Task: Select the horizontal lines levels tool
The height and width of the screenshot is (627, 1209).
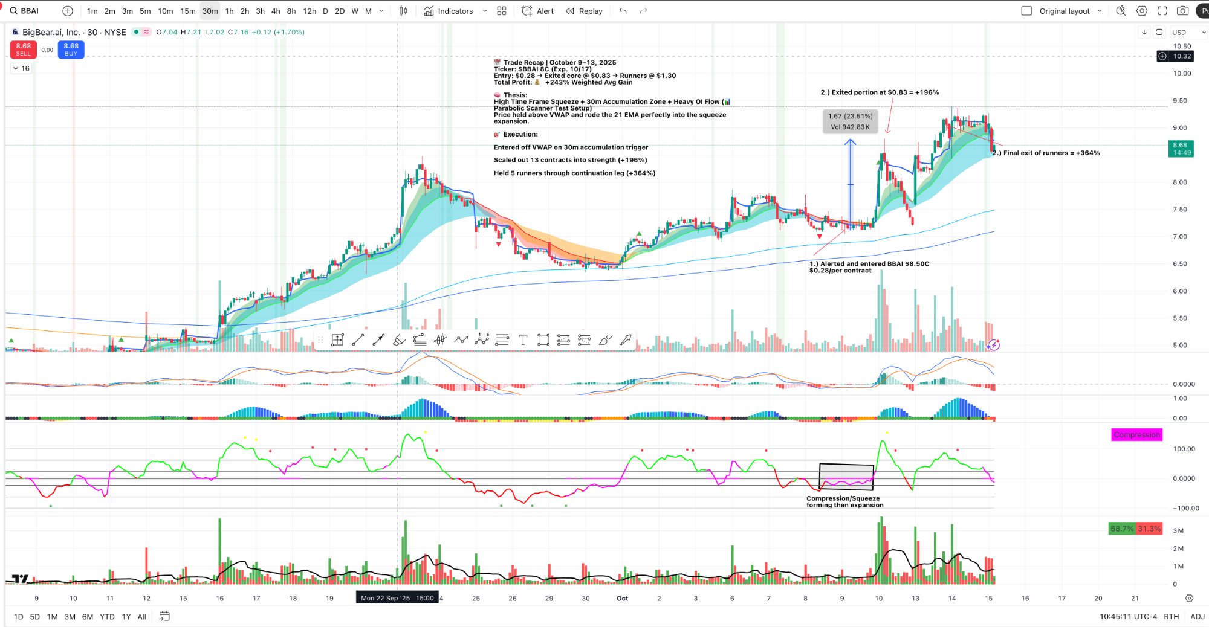Action: [502, 340]
